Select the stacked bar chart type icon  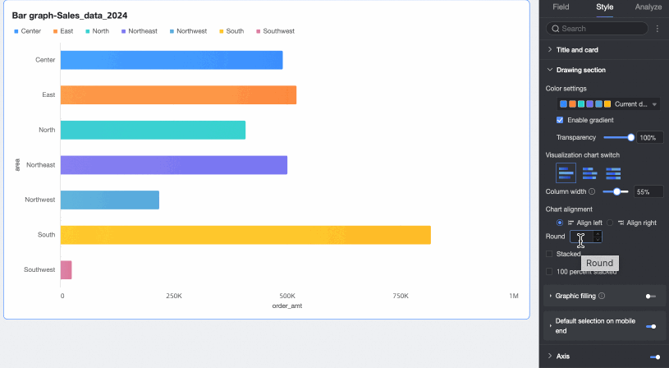click(589, 172)
